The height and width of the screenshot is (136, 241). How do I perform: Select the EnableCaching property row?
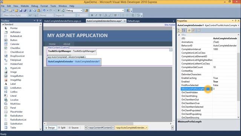click(x=209, y=78)
